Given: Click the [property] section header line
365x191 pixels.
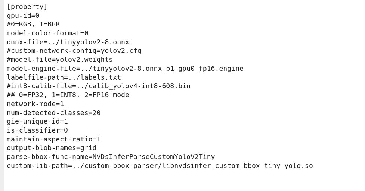Looking at the screenshot, I should point(27,7).
